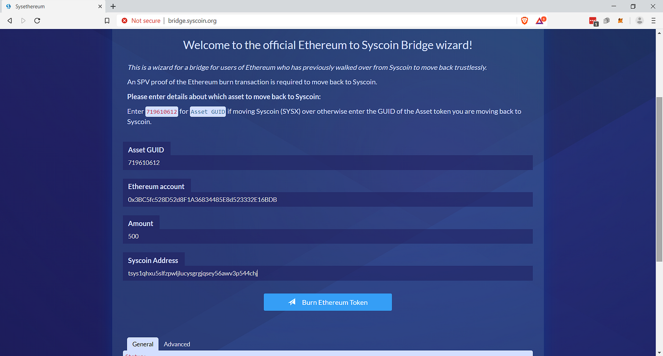Open the user profile avatar
Screen dimensions: 663x356
(x=639, y=20)
